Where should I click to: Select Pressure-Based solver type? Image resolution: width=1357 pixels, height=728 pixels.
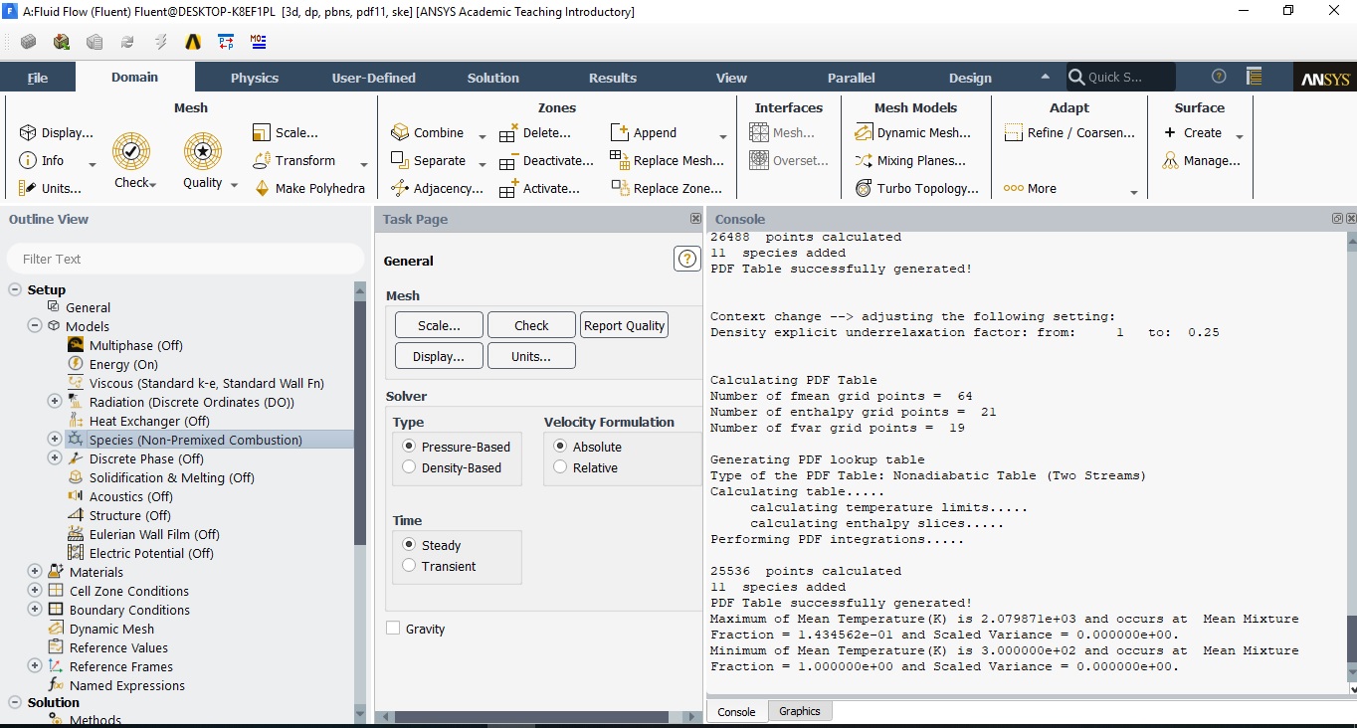(x=409, y=447)
